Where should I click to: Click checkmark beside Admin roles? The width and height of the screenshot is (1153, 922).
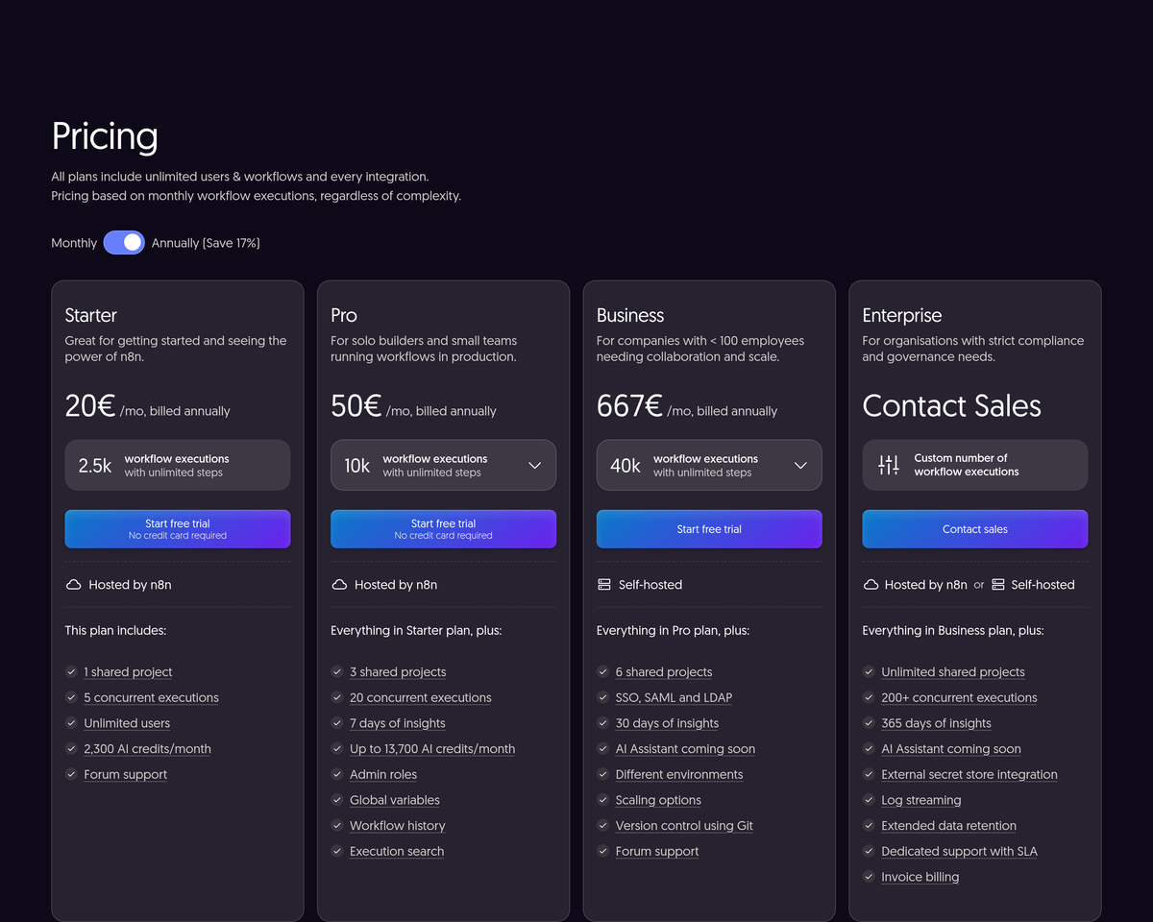click(x=337, y=774)
